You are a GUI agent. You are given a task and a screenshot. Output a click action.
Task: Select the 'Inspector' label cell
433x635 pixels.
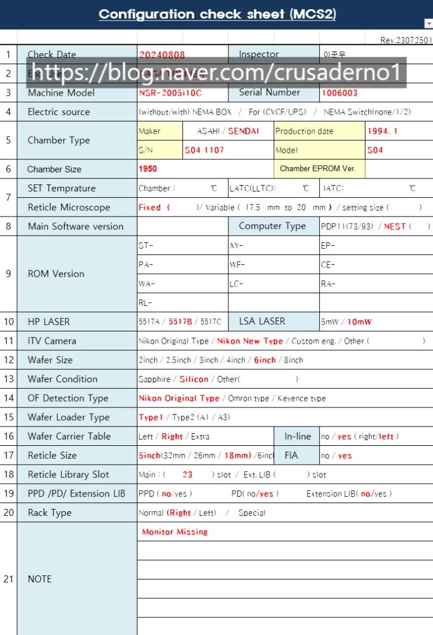coord(274,54)
